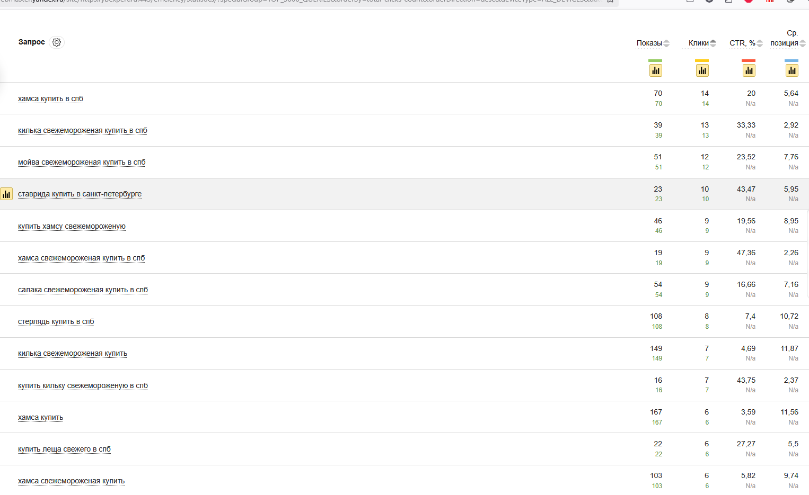The image size is (809, 495).
Task: Show chart for Показы column
Action: pos(655,70)
